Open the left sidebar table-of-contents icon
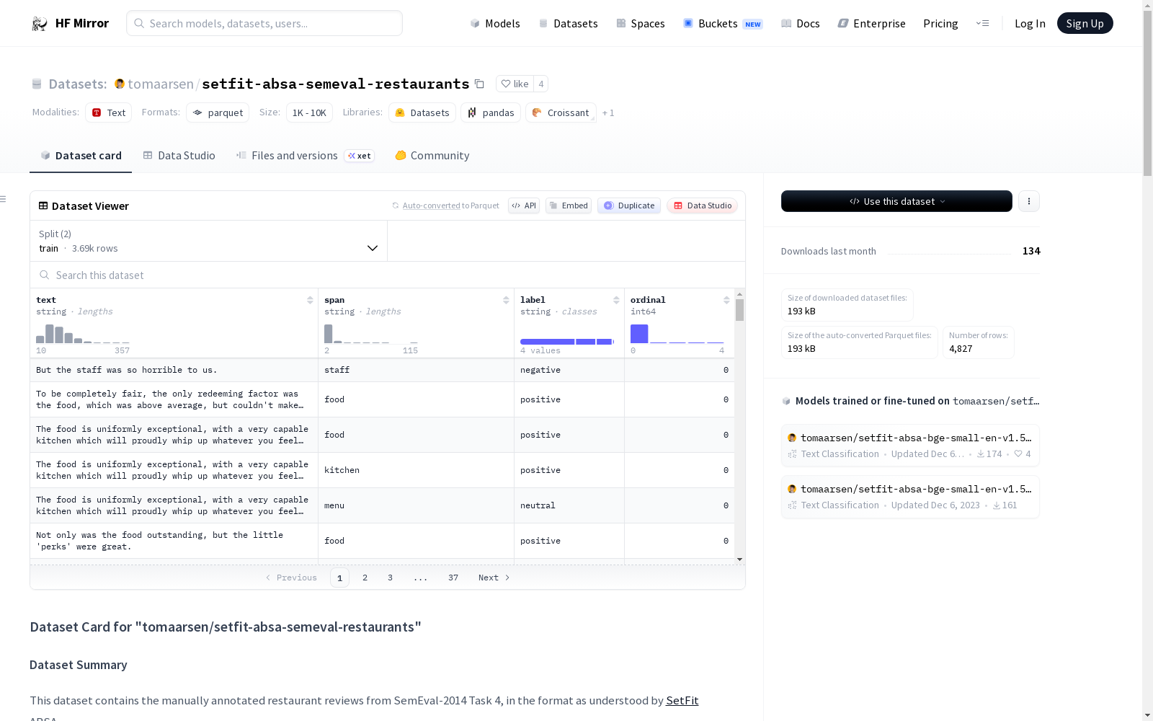This screenshot has width=1153, height=721. coord(4,199)
